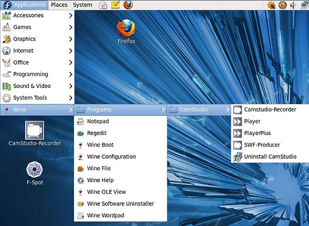This screenshot has width=309, height=226.
Task: Click the orange update notifier tray icon
Action: [271, 5]
